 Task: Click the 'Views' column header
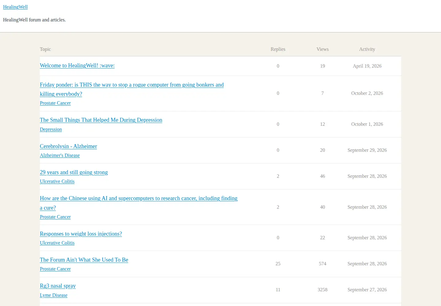[x=322, y=49]
